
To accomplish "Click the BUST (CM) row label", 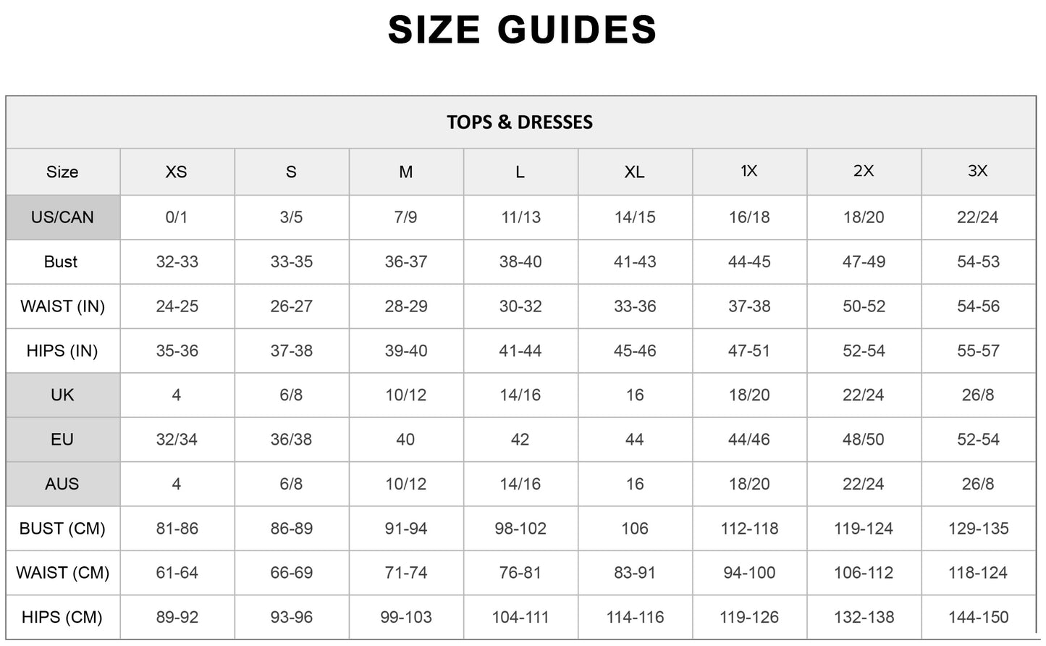I will pos(62,529).
